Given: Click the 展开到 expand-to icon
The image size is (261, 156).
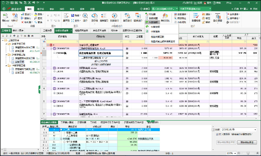Looking at the screenshot, I should [x=66, y=16].
